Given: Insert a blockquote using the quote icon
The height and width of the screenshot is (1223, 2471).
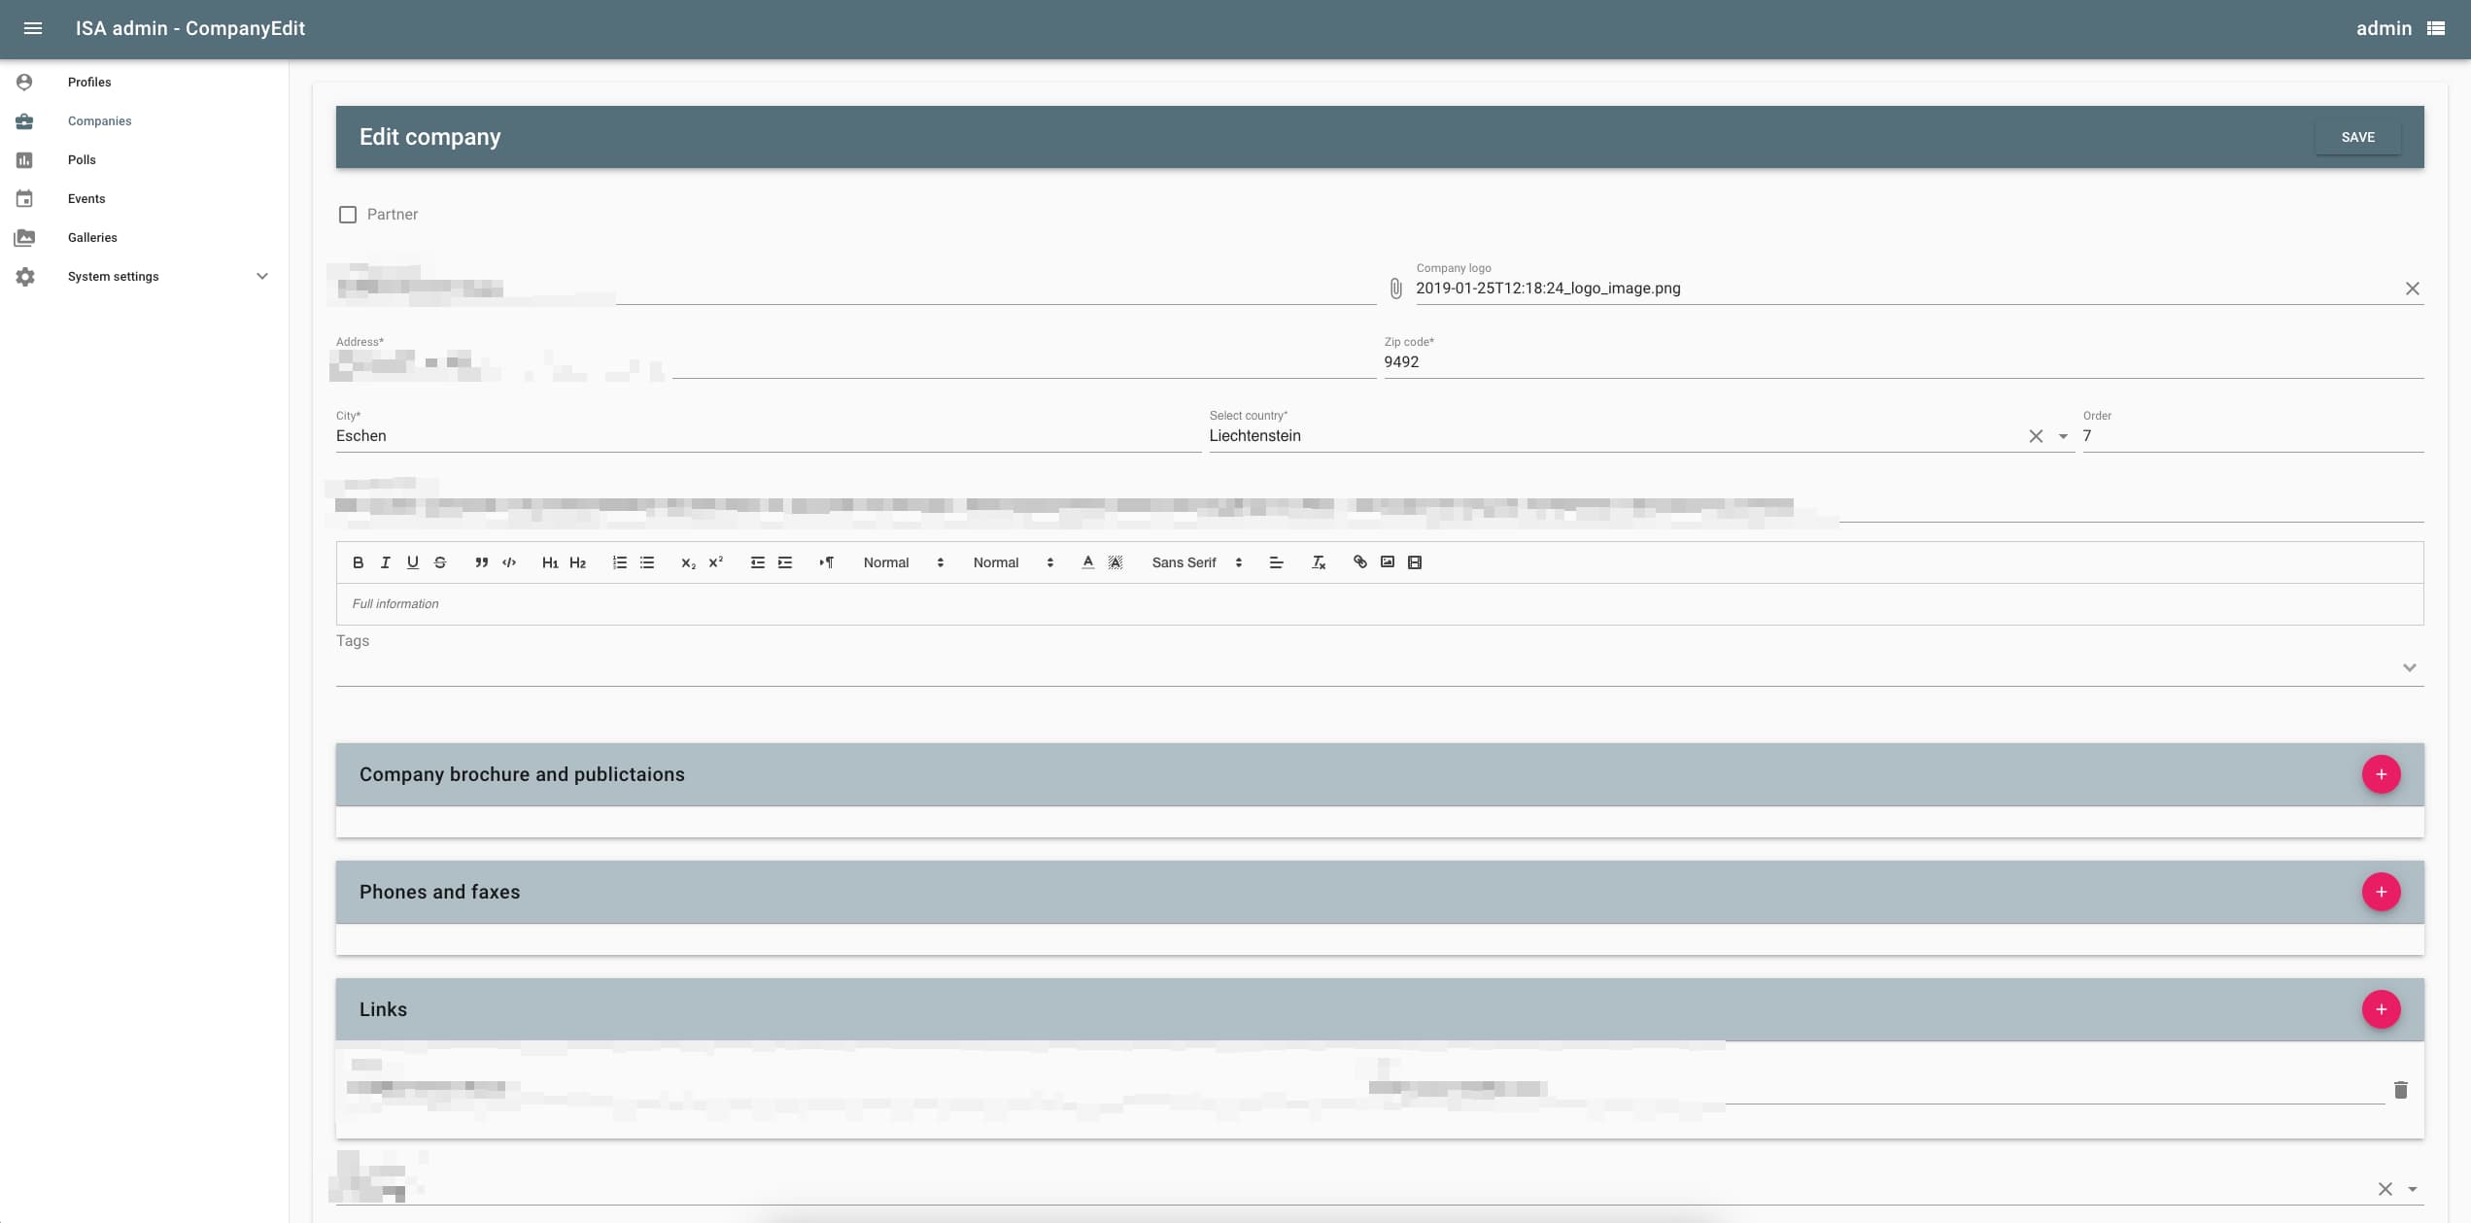Looking at the screenshot, I should tap(481, 562).
